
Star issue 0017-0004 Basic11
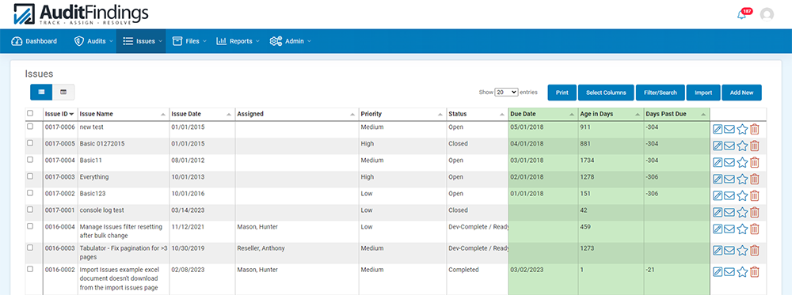pyautogui.click(x=742, y=162)
